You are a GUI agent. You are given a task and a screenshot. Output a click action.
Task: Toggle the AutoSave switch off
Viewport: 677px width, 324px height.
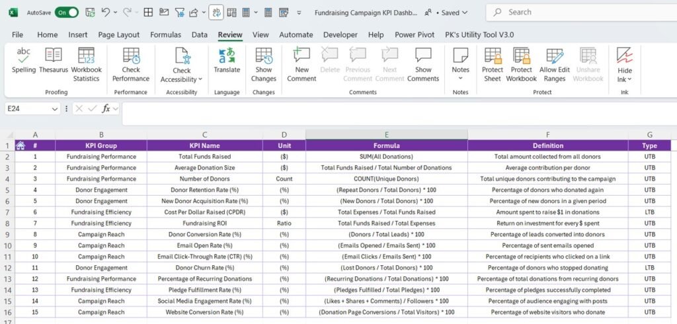pyautogui.click(x=67, y=13)
